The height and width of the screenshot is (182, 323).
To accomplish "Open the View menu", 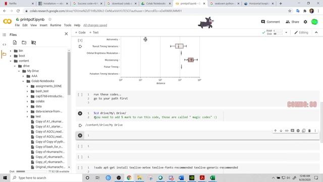I will click(34, 25).
